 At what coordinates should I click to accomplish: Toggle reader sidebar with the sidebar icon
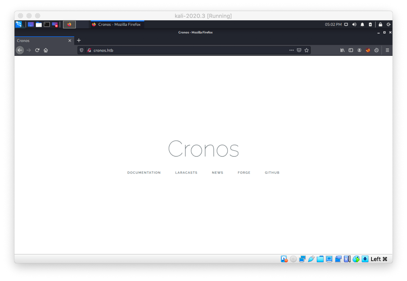pyautogui.click(x=350, y=50)
